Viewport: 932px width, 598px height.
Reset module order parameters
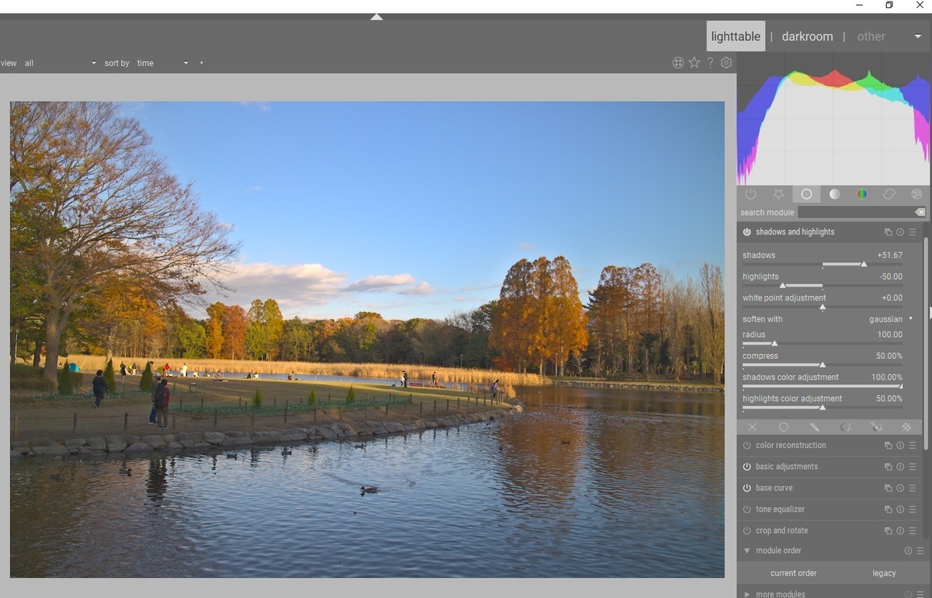[908, 551]
